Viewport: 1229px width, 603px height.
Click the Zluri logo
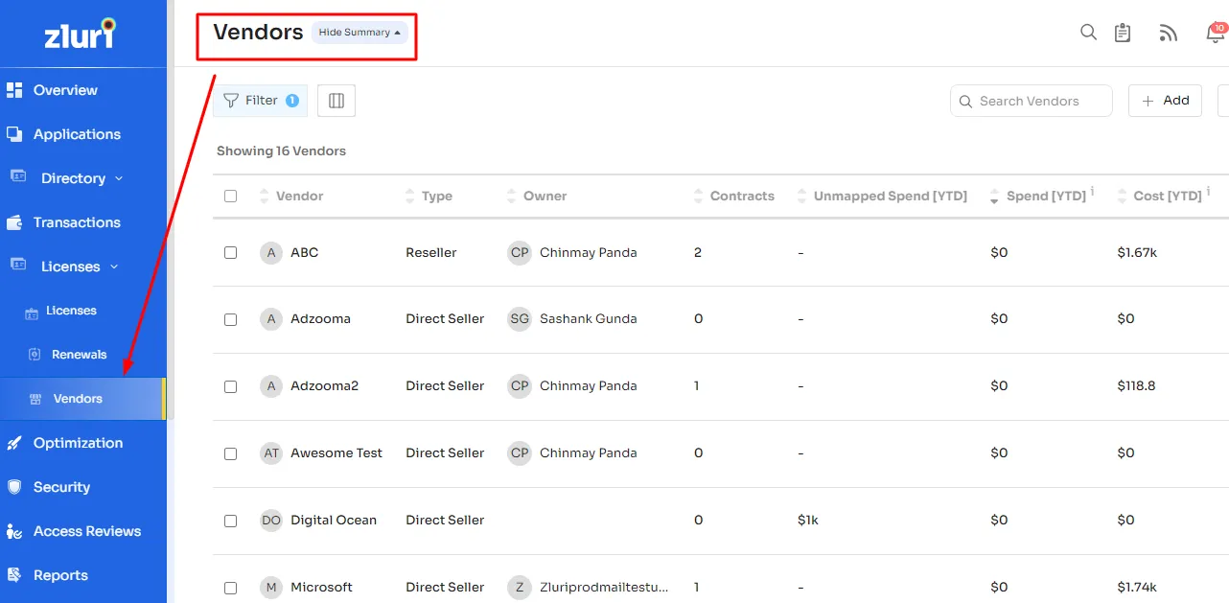(x=80, y=33)
